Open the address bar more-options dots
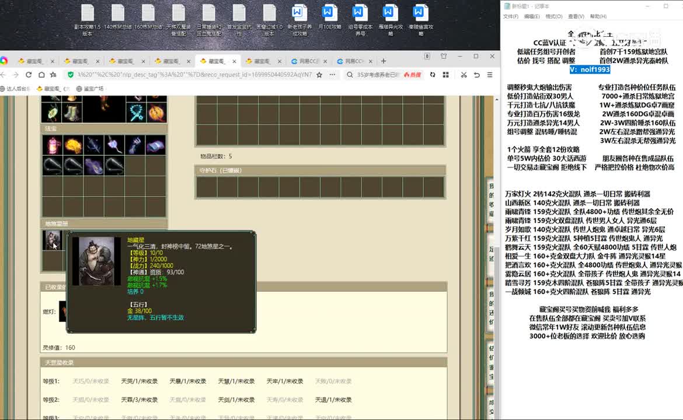The image size is (683, 420). pos(332,75)
